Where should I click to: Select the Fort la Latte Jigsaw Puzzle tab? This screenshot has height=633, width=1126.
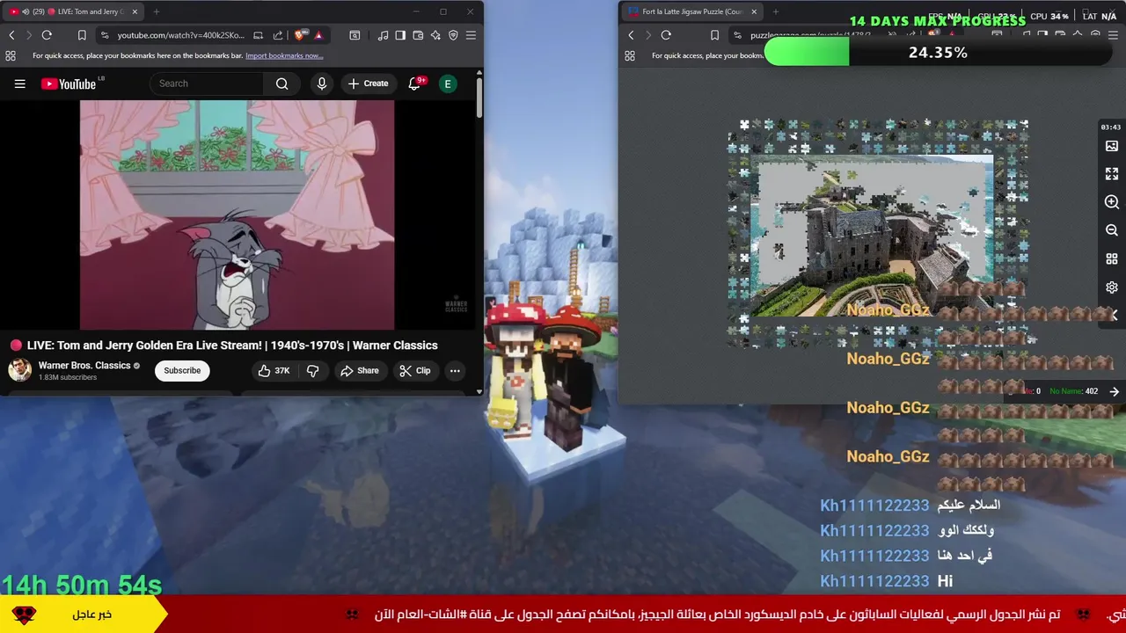692,11
